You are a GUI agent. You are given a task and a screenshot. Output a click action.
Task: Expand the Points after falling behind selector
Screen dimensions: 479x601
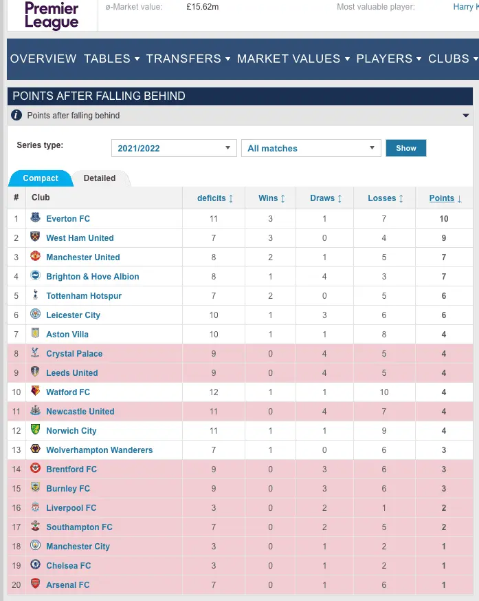[x=467, y=116]
